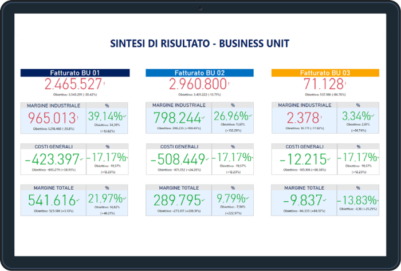Click the red warning mark next to 965.013
The width and height of the screenshot is (401, 271).
point(78,118)
